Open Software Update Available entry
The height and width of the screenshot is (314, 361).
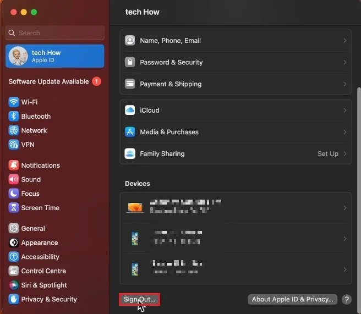(x=55, y=81)
